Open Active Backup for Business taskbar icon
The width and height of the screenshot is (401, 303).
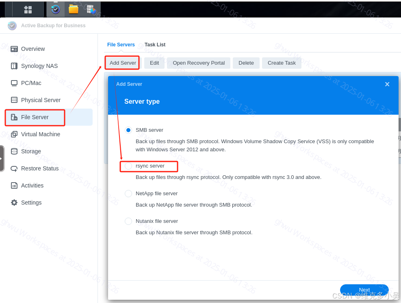pyautogui.click(x=56, y=9)
